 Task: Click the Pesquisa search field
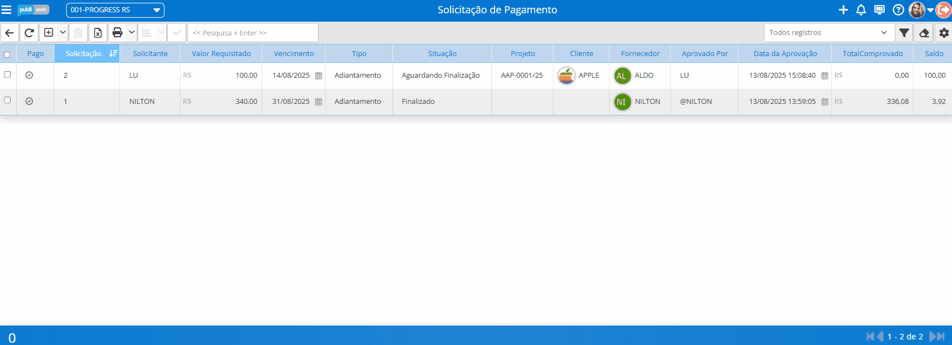click(x=253, y=33)
